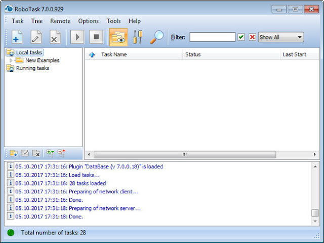Click the horizontal scrollbar thumb in task list
This screenshot has width=324, height=243.
pyautogui.click(x=185, y=154)
